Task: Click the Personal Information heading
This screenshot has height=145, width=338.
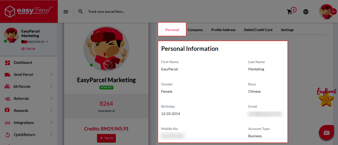Action: [x=190, y=49]
